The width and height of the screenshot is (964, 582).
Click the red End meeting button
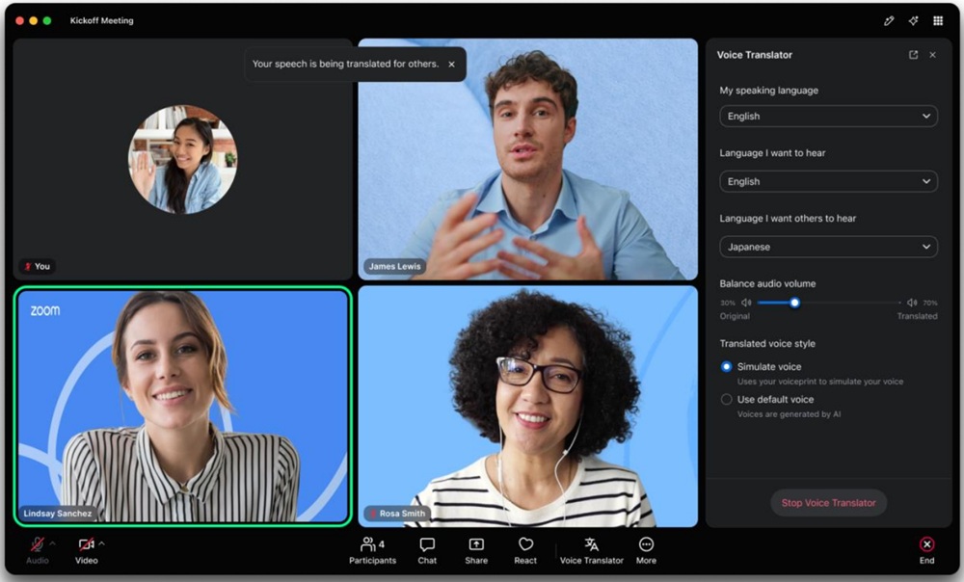[x=927, y=550]
